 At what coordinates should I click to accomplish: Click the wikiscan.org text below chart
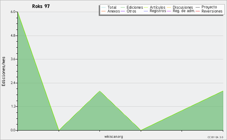113,137
